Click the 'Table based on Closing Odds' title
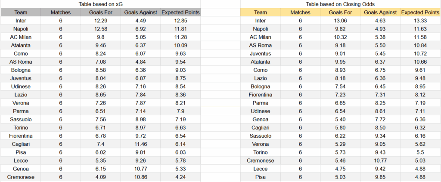 click(x=340, y=4)
